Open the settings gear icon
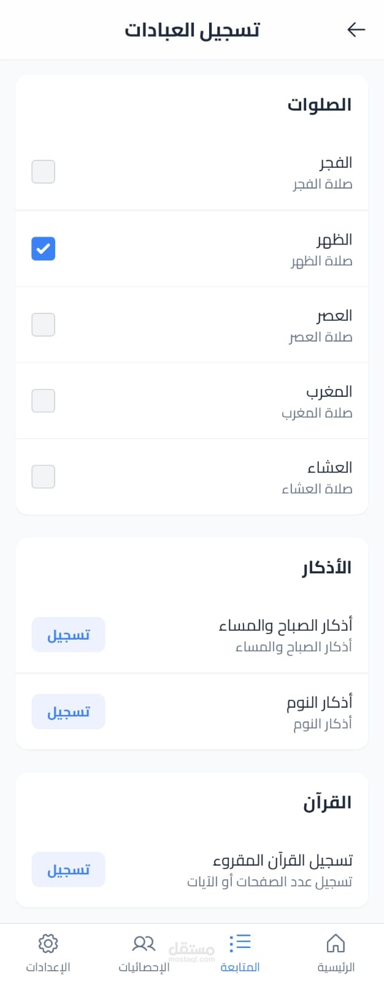The width and height of the screenshot is (384, 983). tap(48, 943)
